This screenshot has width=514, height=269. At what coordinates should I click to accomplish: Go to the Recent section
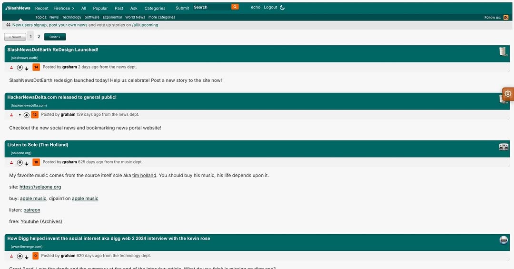41,8
